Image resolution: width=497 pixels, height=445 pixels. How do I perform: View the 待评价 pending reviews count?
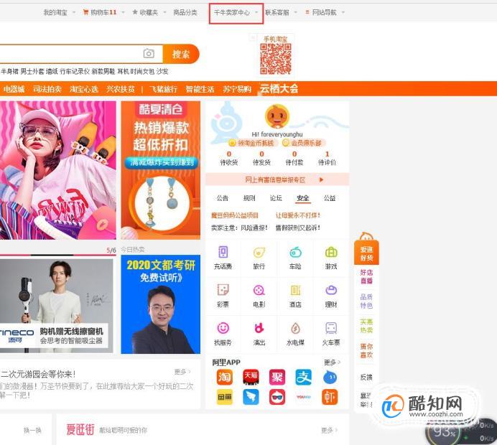click(327, 159)
